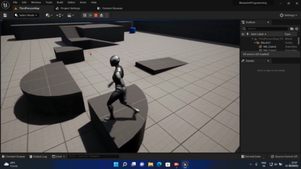Screen dimensions: 301x169
Task: Click the frame advance button
Action: tap(90, 15)
